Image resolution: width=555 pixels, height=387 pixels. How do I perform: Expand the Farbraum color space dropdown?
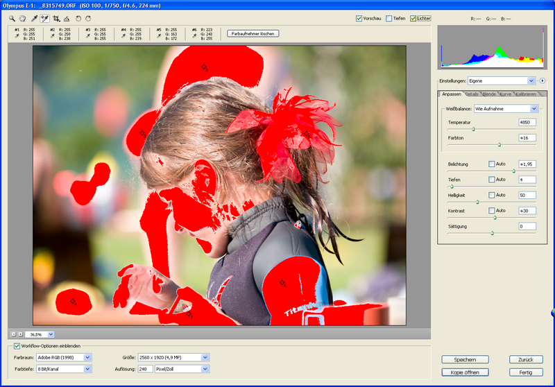point(87,357)
